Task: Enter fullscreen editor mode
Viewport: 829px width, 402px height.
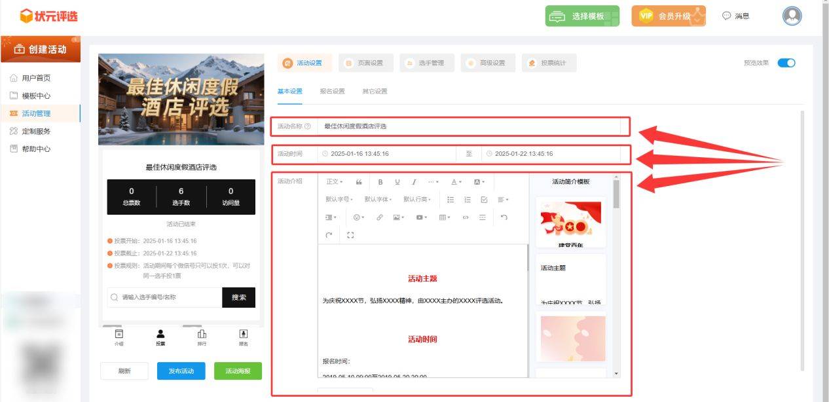Action: (x=350, y=235)
